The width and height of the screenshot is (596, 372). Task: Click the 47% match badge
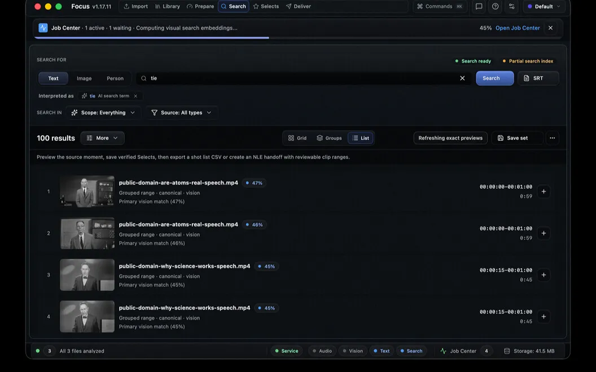[255, 183]
